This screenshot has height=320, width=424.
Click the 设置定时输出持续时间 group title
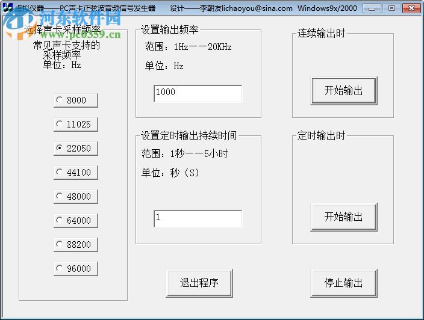(x=189, y=135)
